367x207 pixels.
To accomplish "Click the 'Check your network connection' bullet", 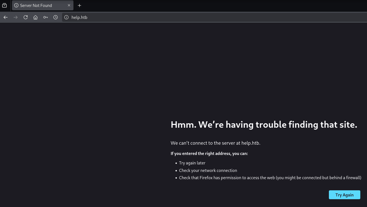I will point(208,170).
